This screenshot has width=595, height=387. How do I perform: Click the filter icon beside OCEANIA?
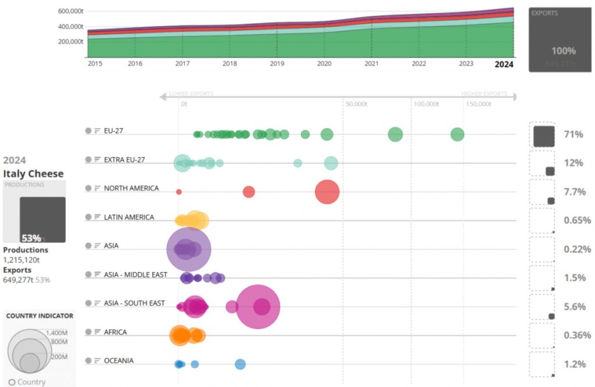(96, 360)
